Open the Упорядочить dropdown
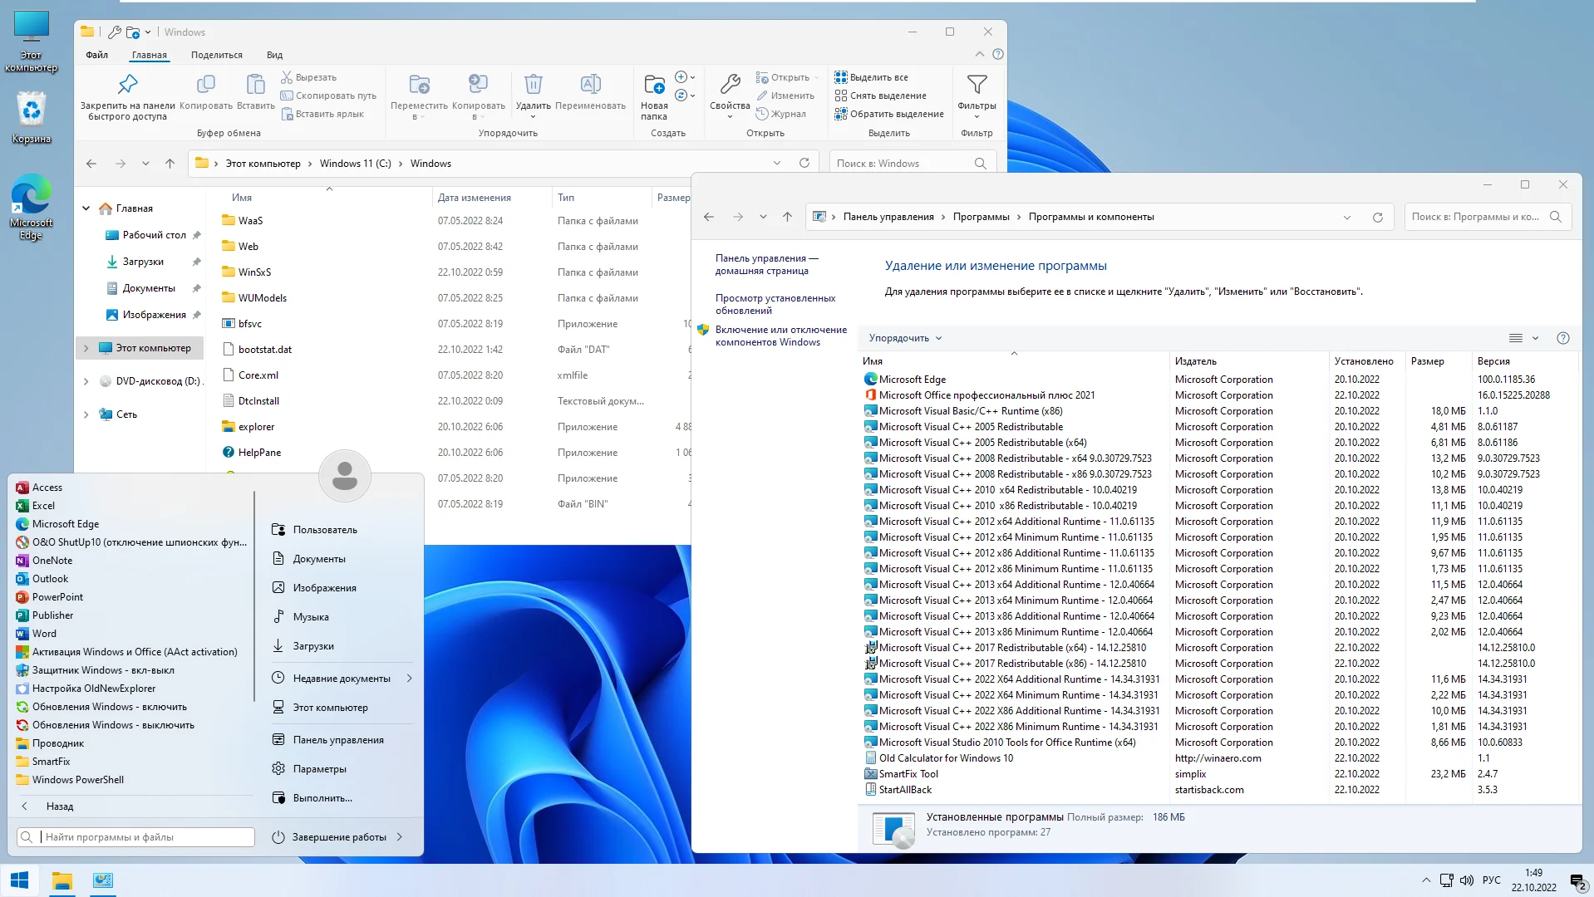Viewport: 1594px width, 897px height. (904, 338)
